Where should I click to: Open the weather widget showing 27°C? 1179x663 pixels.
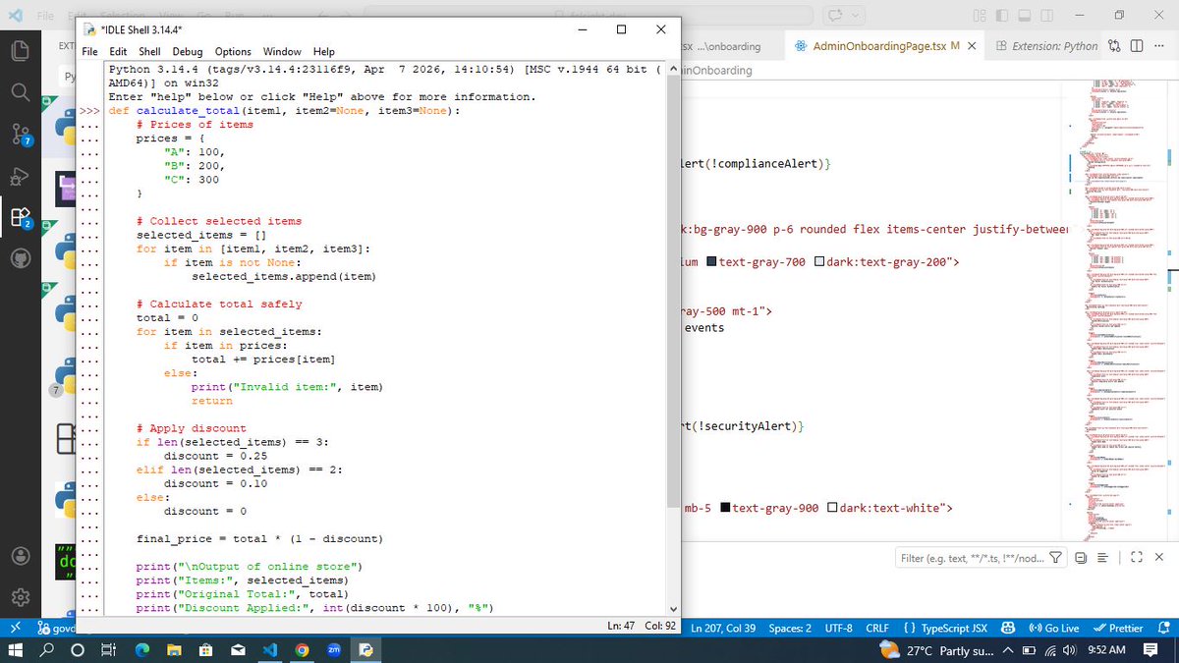(x=938, y=650)
